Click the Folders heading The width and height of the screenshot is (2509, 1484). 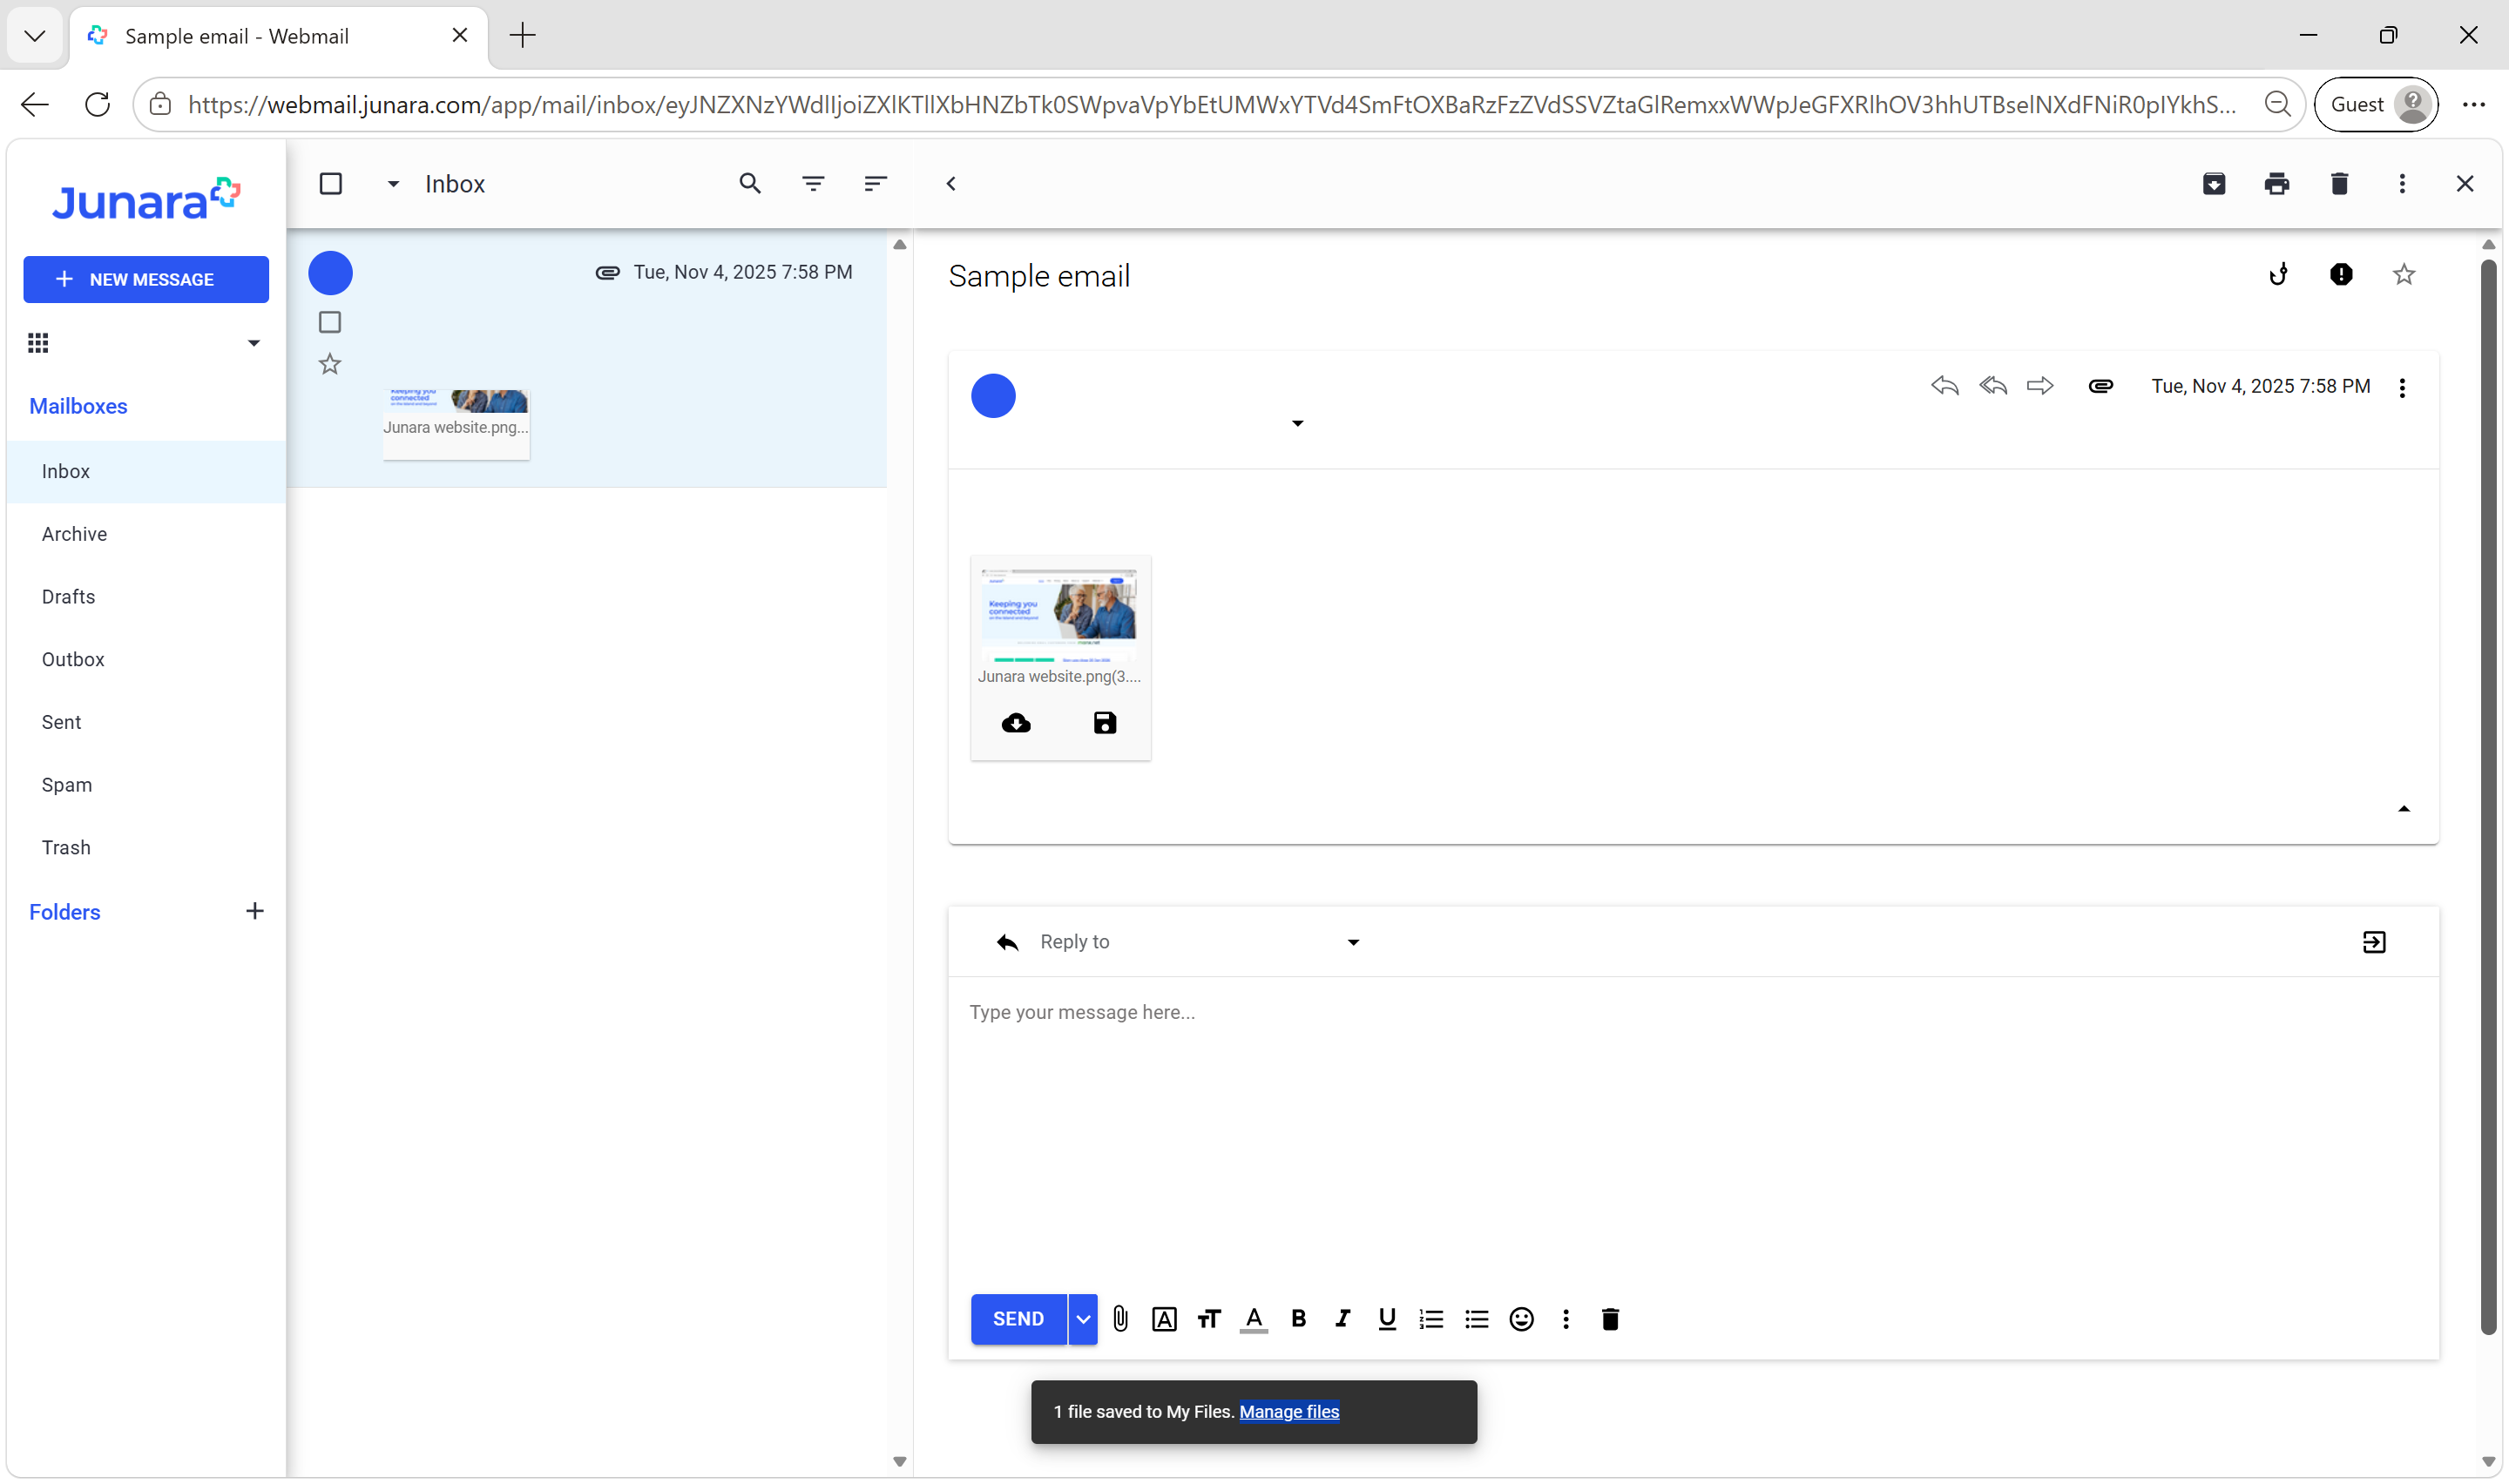tap(65, 912)
